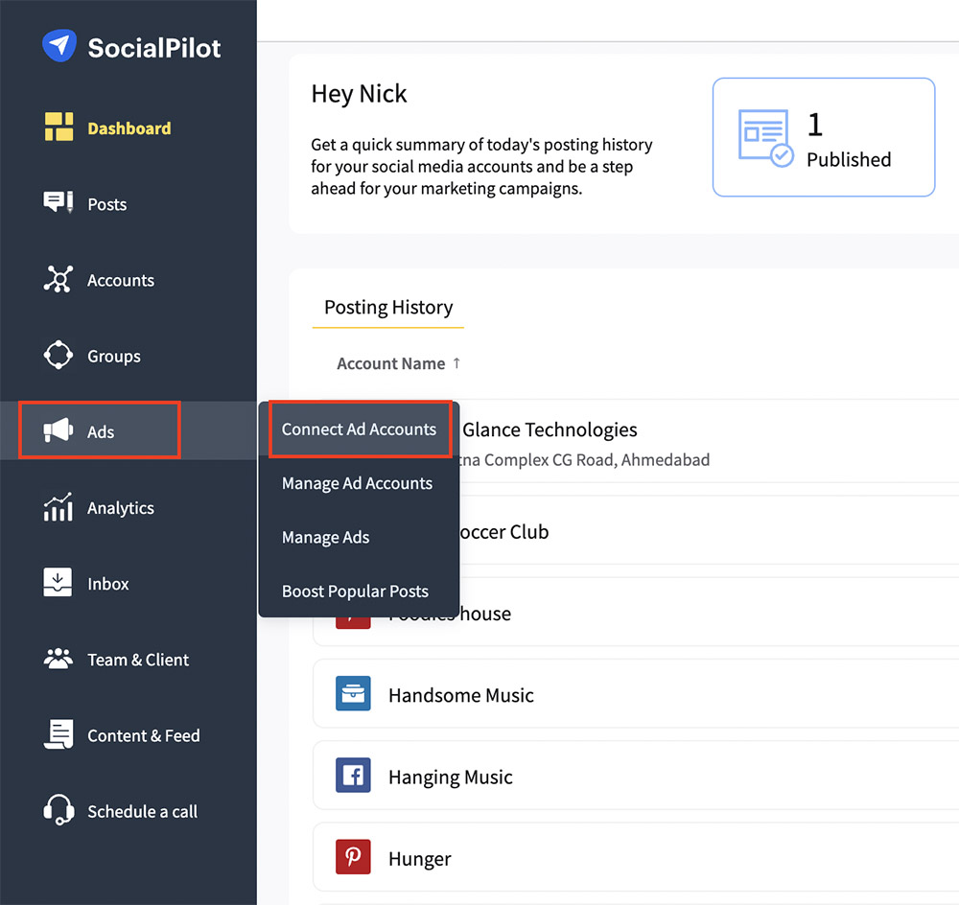Viewport: 959px width, 905px height.
Task: Click Schedule a call text label
Action: (x=143, y=811)
